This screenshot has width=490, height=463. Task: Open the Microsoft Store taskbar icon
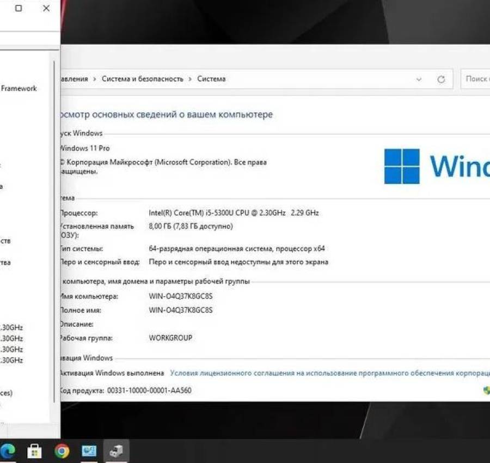coord(35,450)
